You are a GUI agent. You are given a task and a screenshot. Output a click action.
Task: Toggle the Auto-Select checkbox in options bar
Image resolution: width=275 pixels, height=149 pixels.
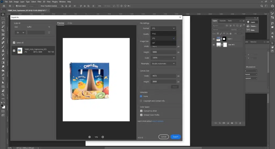tap(17, 6)
